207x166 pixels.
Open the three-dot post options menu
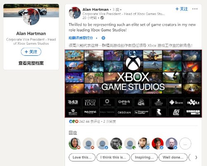(195, 9)
